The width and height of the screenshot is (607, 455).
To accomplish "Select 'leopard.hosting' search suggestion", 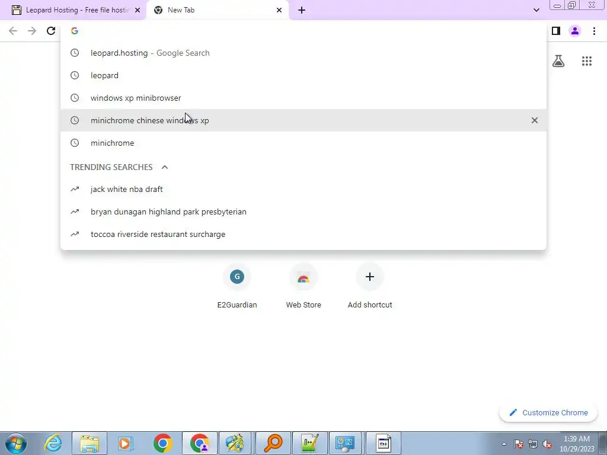I will pos(303,53).
